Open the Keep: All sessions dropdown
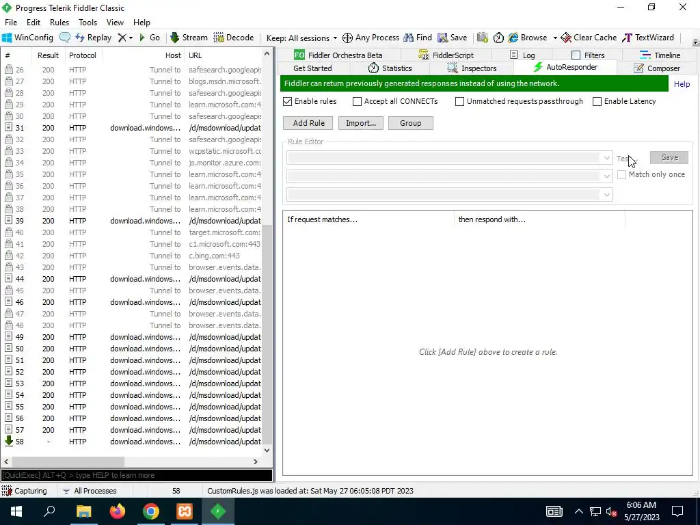This screenshot has width=700, height=525. pos(301,38)
